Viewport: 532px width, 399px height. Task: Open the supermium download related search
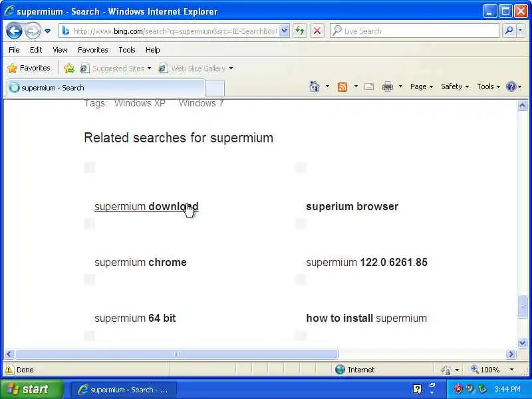click(x=146, y=206)
